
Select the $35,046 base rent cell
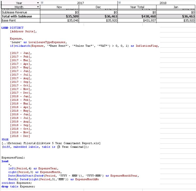coord(59,20)
